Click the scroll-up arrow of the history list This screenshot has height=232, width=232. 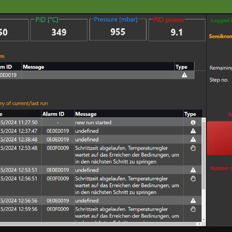(x=204, y=120)
